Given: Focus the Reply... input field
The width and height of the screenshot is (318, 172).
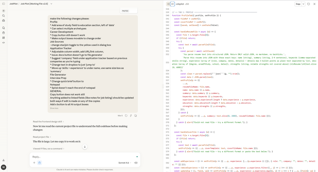Looking at the screenshot, I should click(84, 157).
